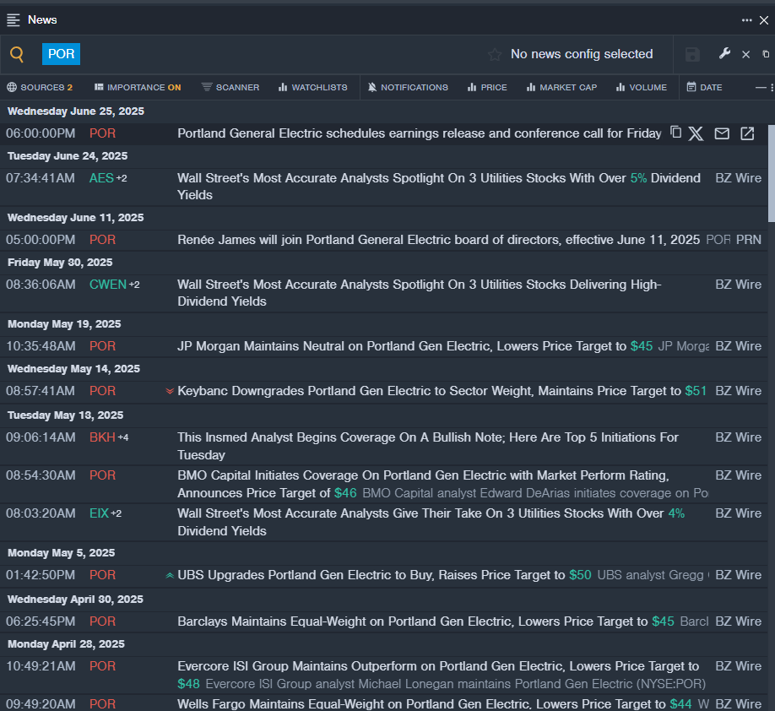Viewport: 775px width, 711px height.
Task: Open the Price filter
Action: (487, 88)
